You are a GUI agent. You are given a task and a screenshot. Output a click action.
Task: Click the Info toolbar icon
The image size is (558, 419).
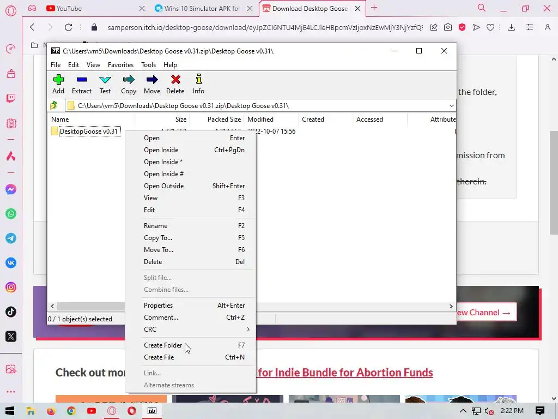[198, 84]
